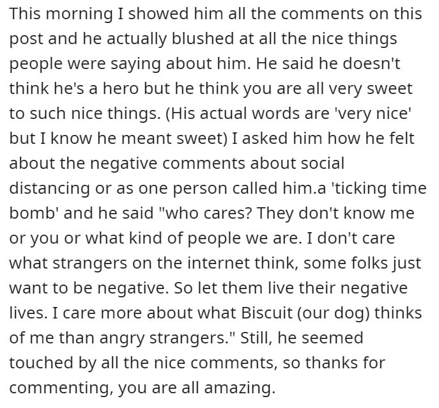Viewport: 439px width, 408px height.
Task: Click the word 'blushed' in second line
Action: 203,38
